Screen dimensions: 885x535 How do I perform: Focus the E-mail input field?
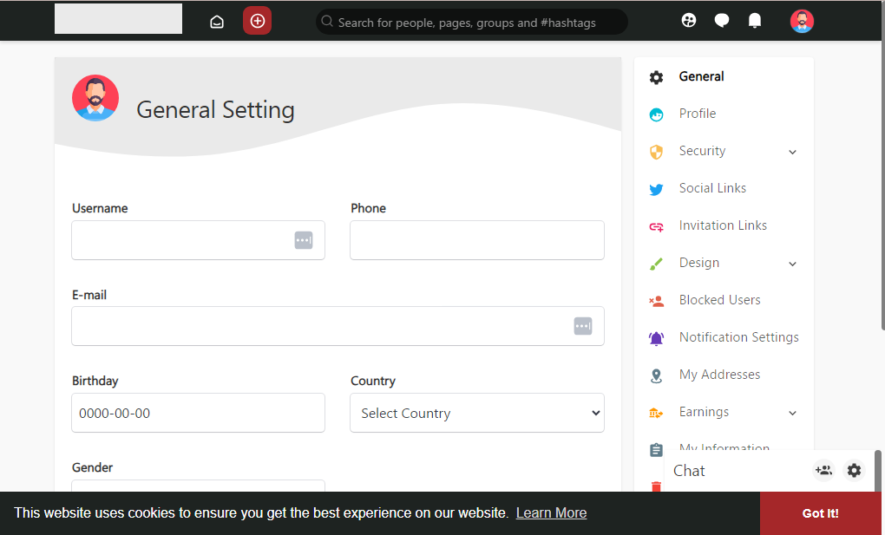338,326
